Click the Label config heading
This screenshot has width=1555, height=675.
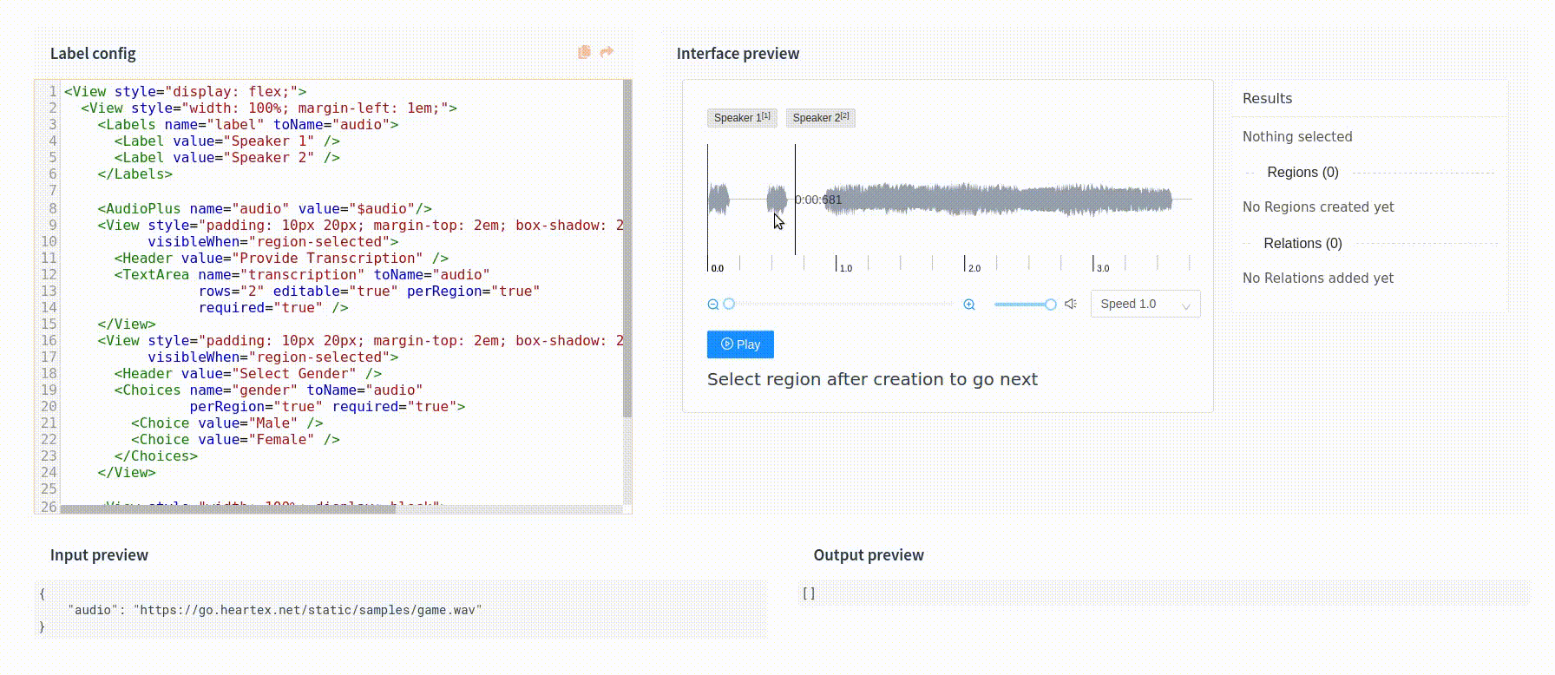[93, 53]
